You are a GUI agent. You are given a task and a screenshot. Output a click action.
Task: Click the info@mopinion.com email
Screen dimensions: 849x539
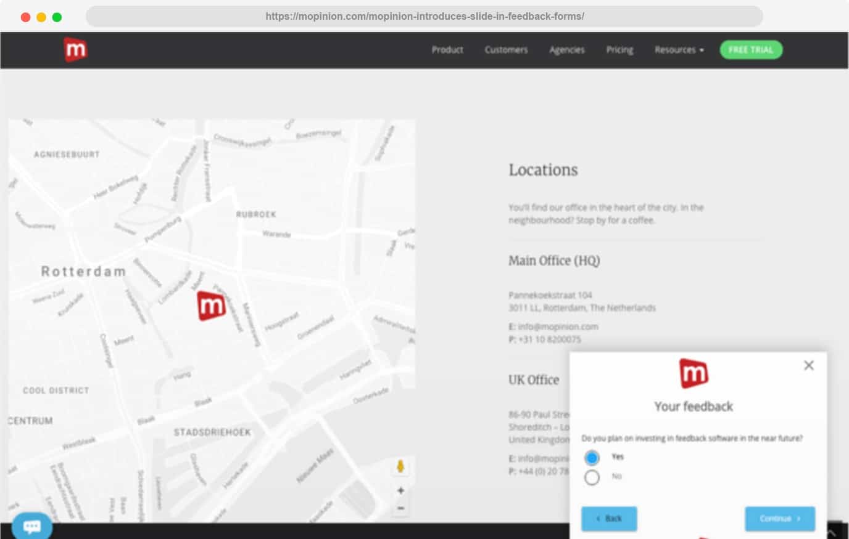click(558, 326)
